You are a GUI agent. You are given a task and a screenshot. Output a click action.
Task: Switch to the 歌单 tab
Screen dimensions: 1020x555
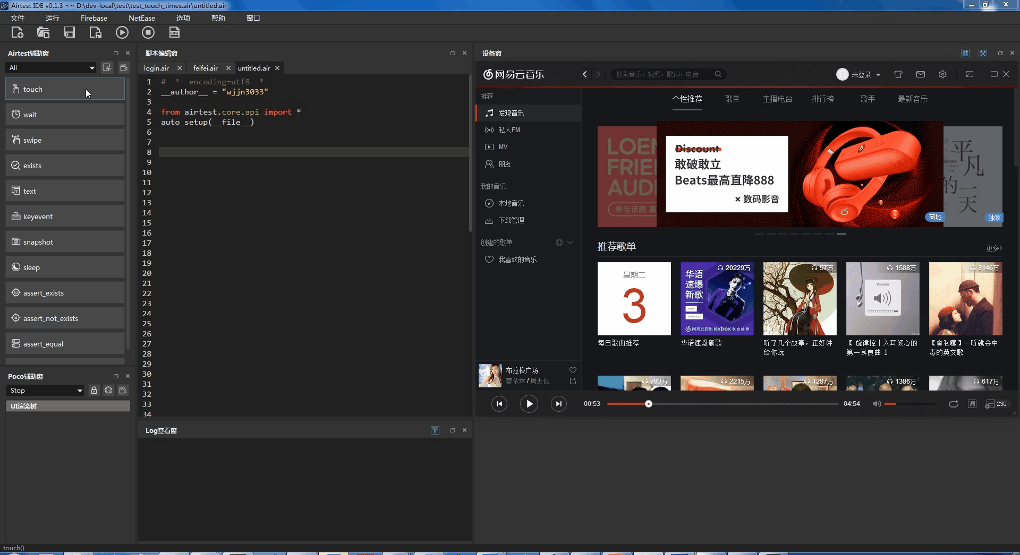pos(732,99)
